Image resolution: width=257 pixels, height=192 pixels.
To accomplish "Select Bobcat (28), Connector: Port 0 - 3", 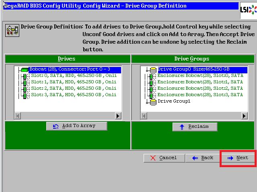I will click(x=75, y=69).
